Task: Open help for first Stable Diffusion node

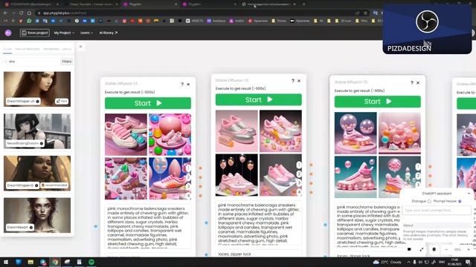Action: tap(182, 84)
